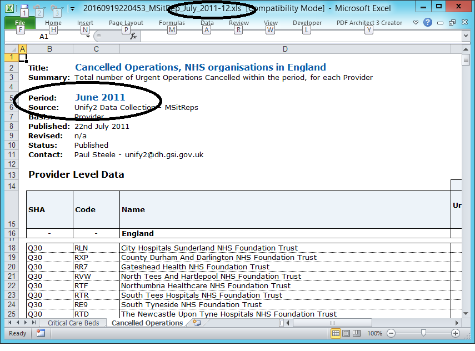The height and width of the screenshot is (351, 475).
Task: Click the 'England' row cell
Action: tap(285, 233)
